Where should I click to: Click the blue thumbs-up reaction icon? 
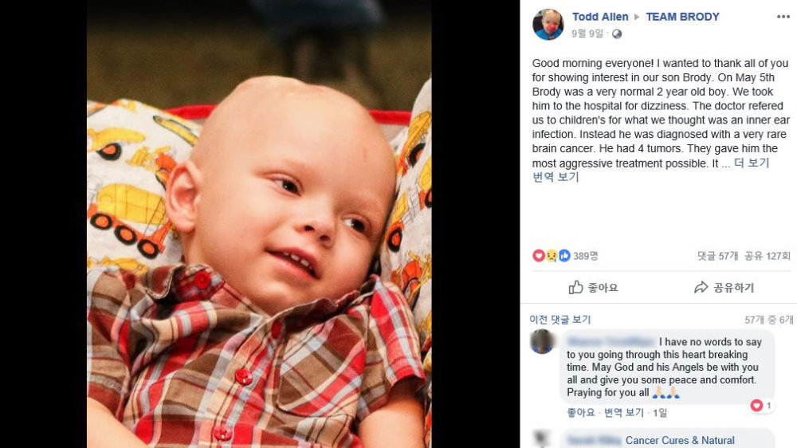click(x=564, y=256)
